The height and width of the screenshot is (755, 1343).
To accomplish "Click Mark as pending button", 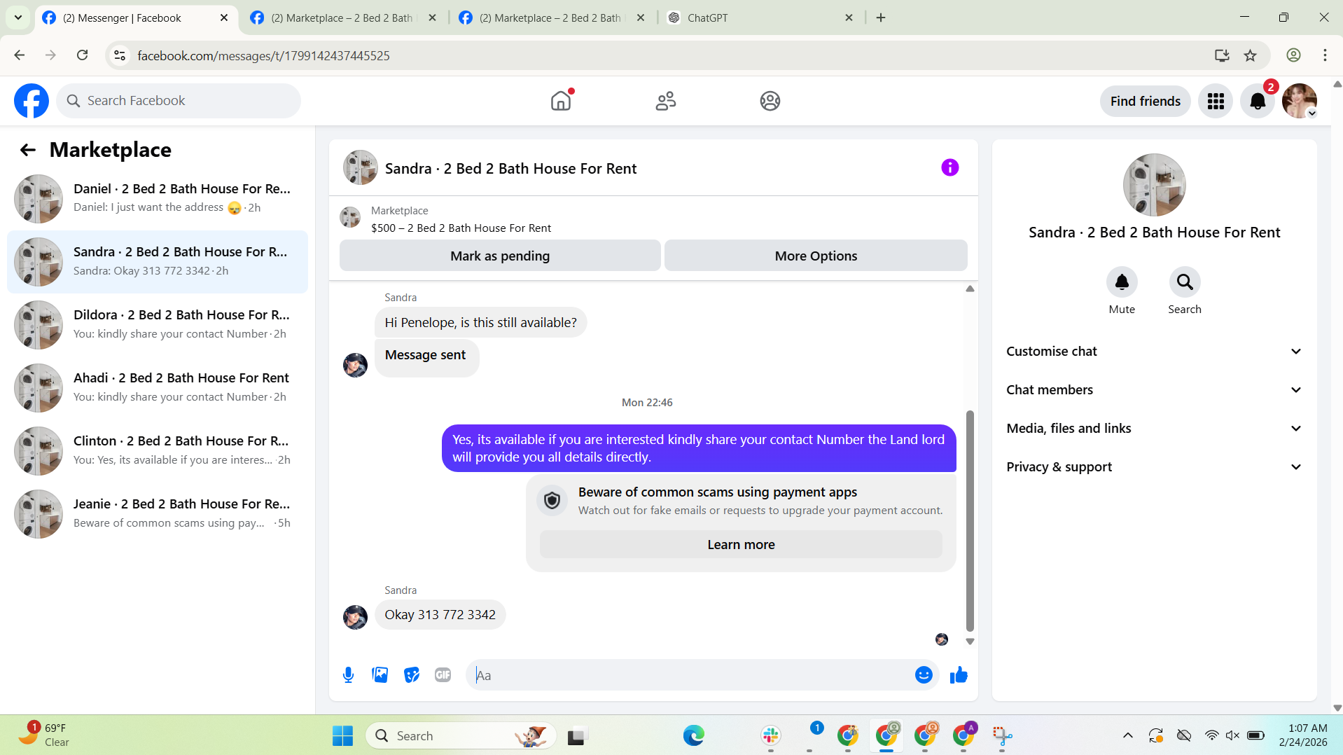I will pyautogui.click(x=500, y=256).
